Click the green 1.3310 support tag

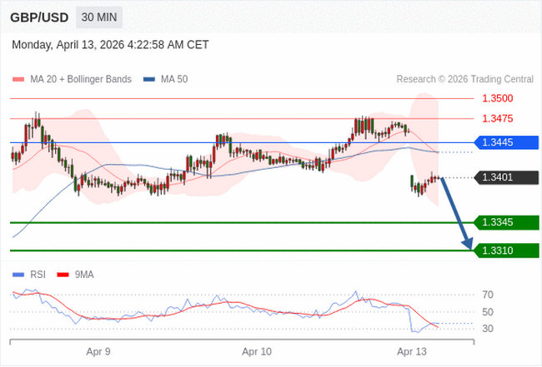coord(506,250)
